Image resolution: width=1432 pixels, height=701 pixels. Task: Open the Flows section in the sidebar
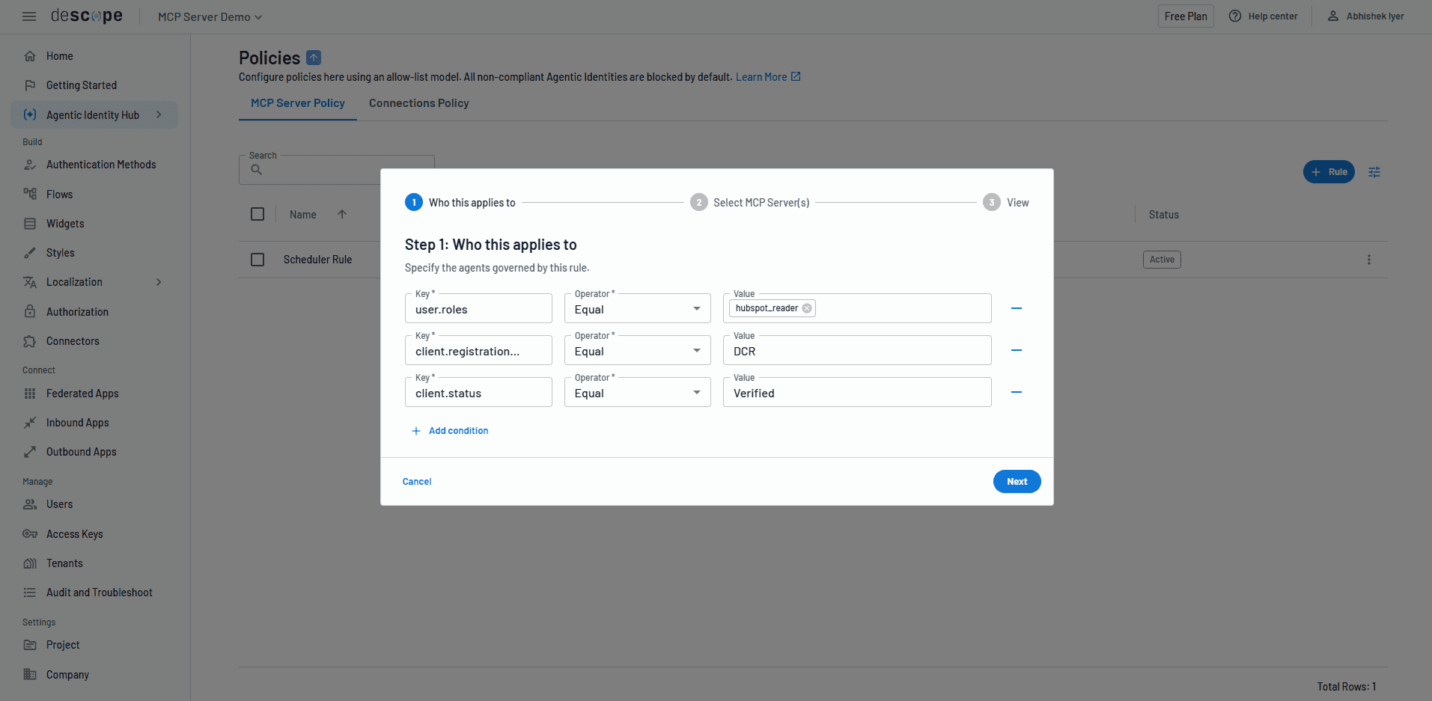pos(58,194)
